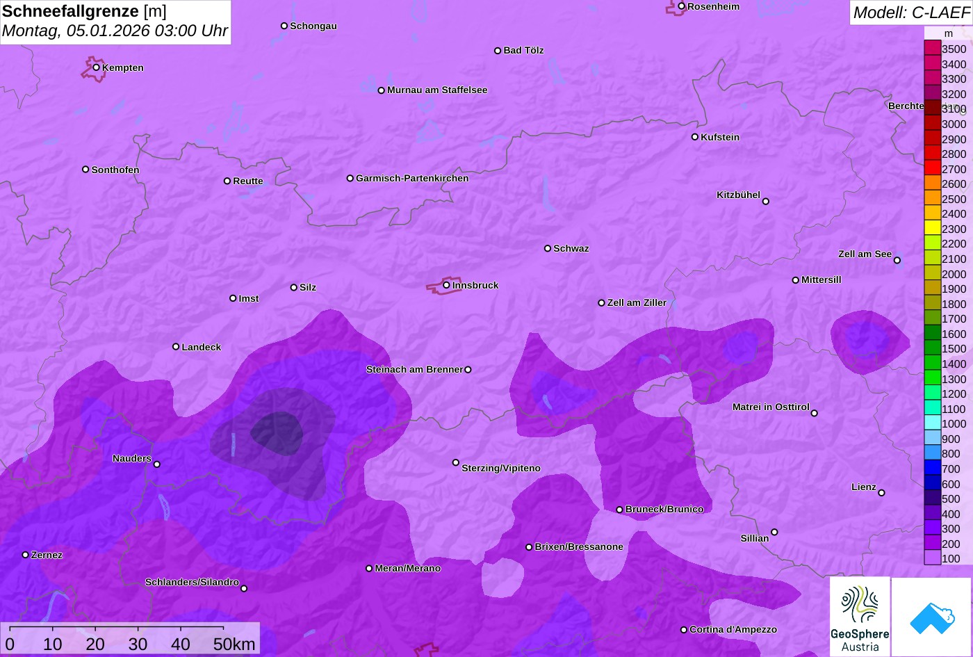The image size is (973, 657).
Task: Click the GeoSphere Austria logo
Action: [860, 617]
